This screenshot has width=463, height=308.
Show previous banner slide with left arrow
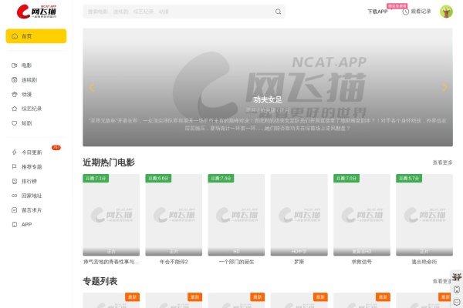(x=92, y=87)
